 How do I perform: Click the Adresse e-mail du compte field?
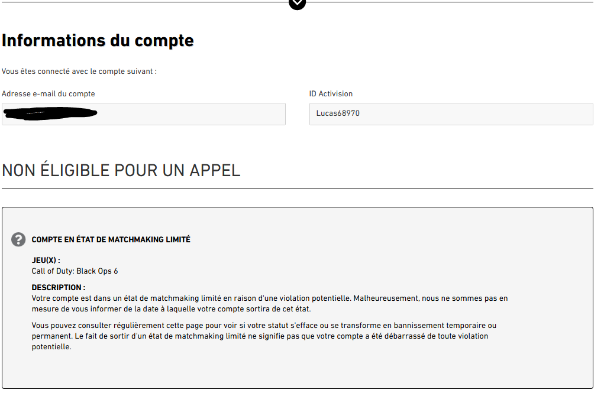[144, 114]
